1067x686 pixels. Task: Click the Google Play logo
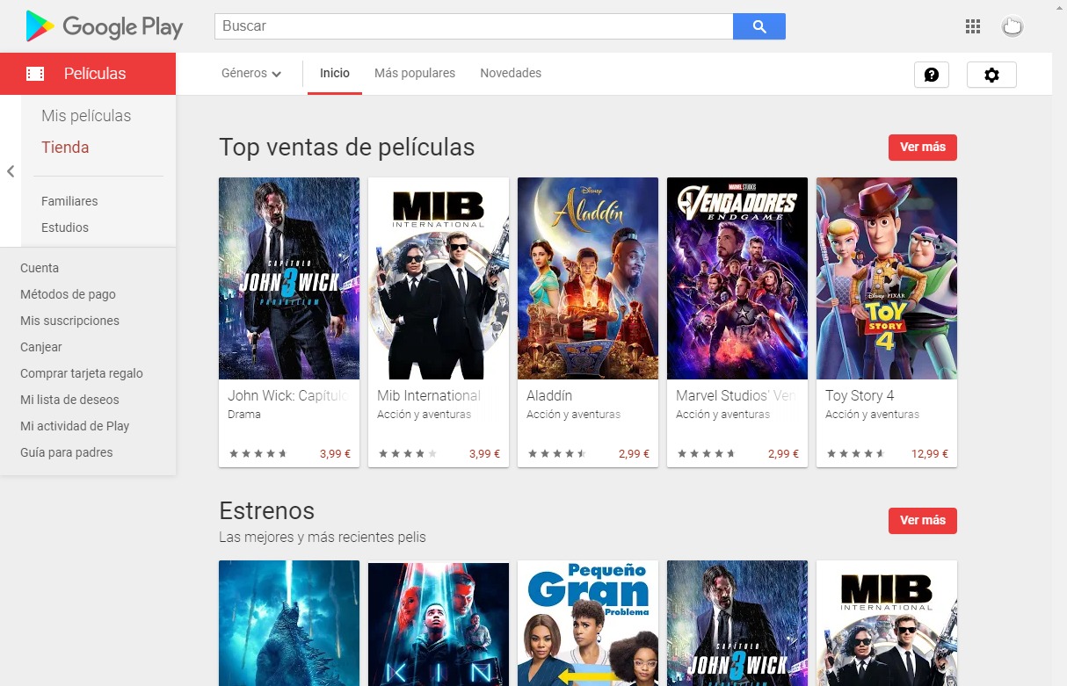(105, 26)
